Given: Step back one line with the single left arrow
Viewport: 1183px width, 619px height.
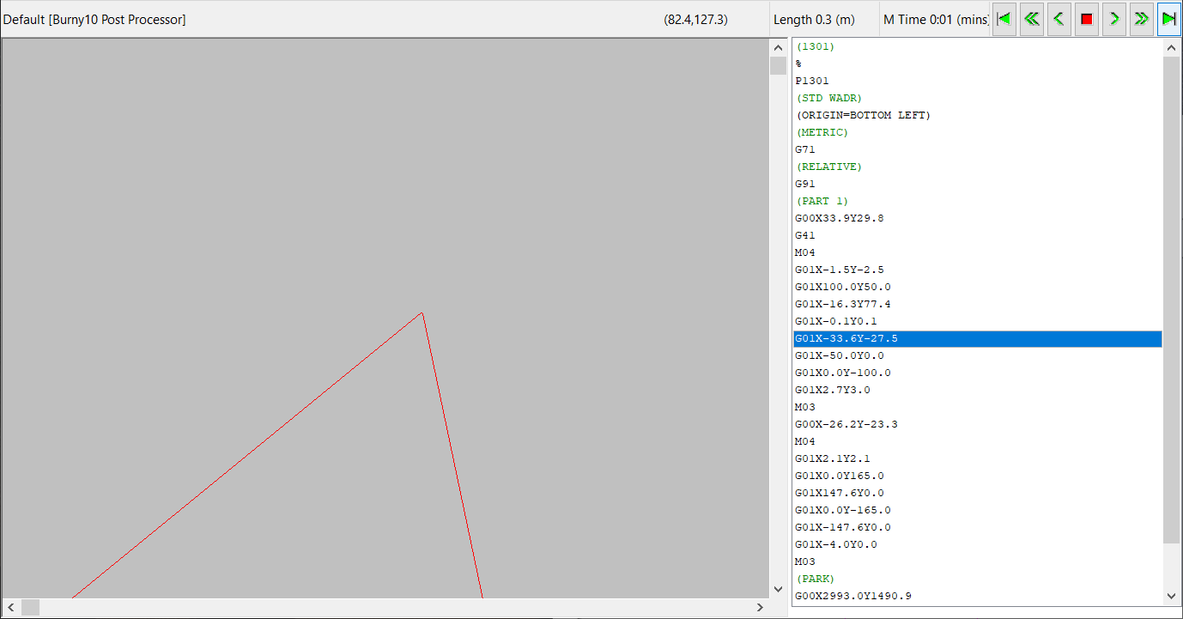Looking at the screenshot, I should click(x=1059, y=19).
